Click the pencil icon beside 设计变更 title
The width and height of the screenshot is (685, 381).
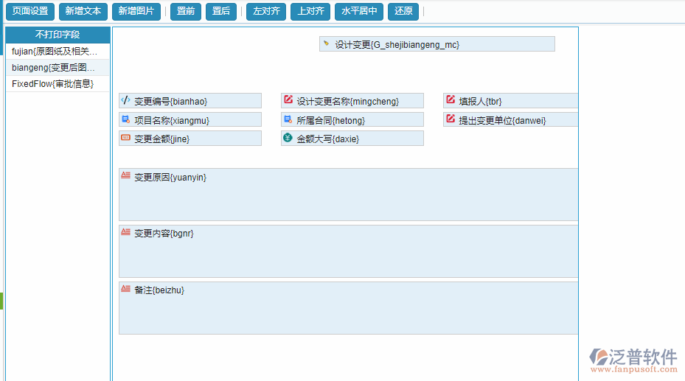326,44
